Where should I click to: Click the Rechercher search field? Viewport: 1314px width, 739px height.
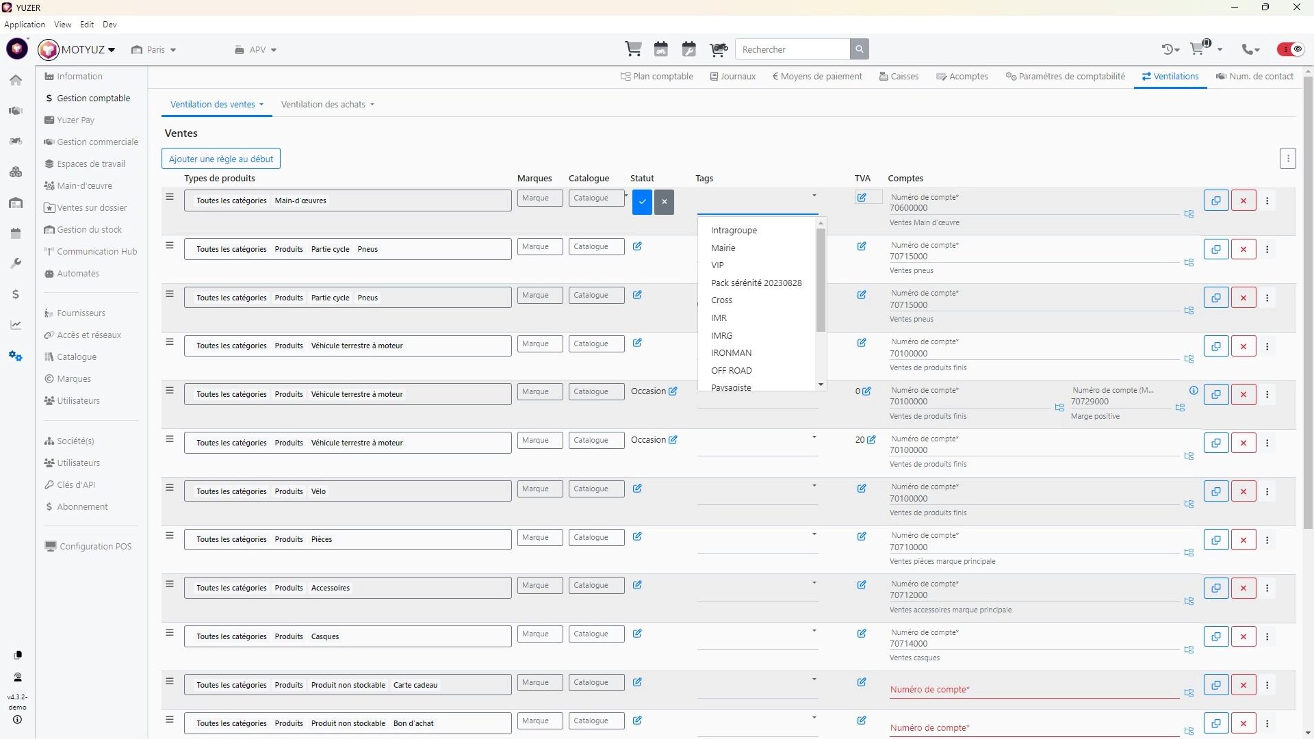pyautogui.click(x=793, y=49)
